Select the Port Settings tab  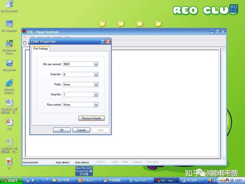click(x=40, y=49)
